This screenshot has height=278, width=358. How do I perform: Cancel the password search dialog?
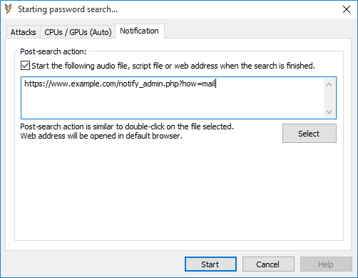[x=268, y=264]
